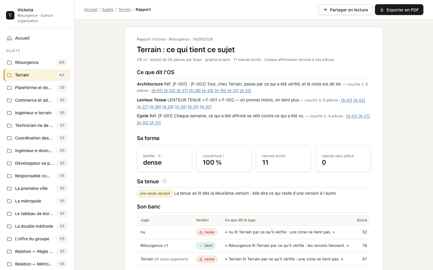Open Accueil in the sidebar
433x270 pixels.
pyautogui.click(x=37, y=38)
